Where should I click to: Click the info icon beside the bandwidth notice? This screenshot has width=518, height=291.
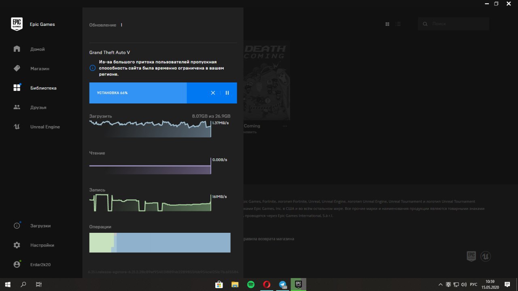coord(93,68)
